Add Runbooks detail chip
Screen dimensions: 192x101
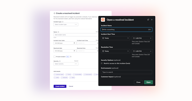[64, 77]
